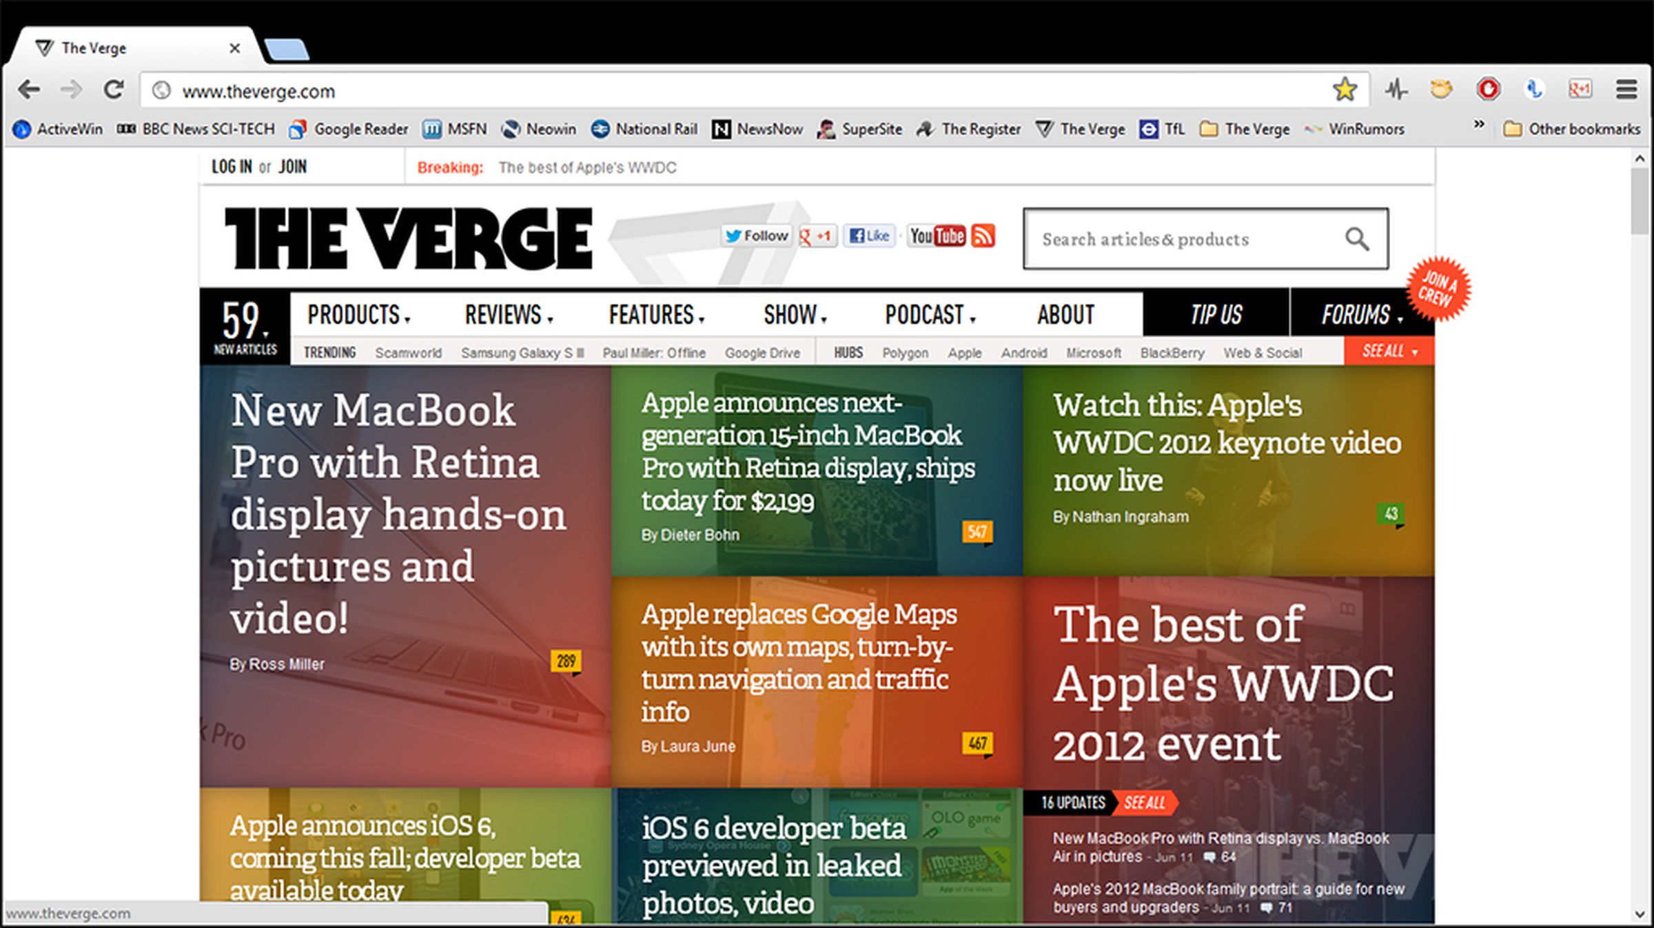
Task: Open trending topic Scamworld
Action: click(x=408, y=353)
